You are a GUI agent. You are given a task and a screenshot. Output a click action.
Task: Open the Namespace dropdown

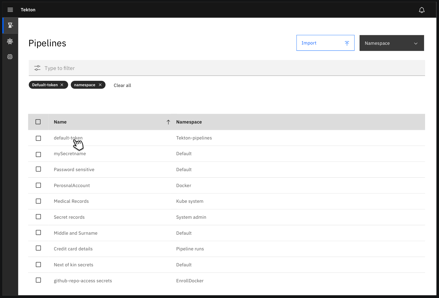click(x=391, y=43)
